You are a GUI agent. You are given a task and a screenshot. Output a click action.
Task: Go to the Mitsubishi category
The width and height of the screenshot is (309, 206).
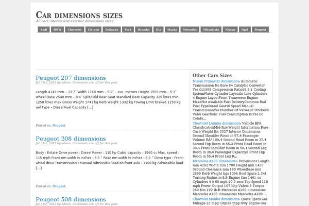click(211, 29)
